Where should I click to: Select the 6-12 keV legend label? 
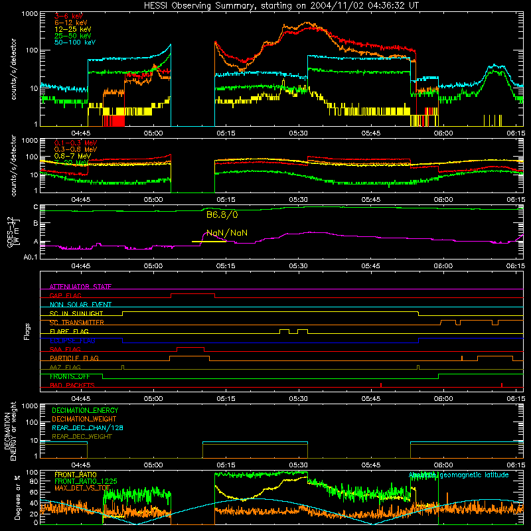[x=70, y=23]
